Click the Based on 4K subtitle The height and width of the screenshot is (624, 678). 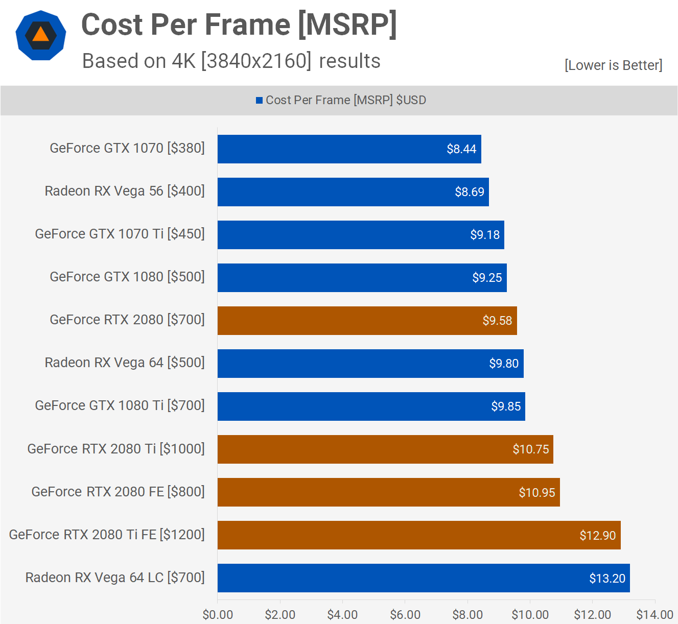pos(231,61)
